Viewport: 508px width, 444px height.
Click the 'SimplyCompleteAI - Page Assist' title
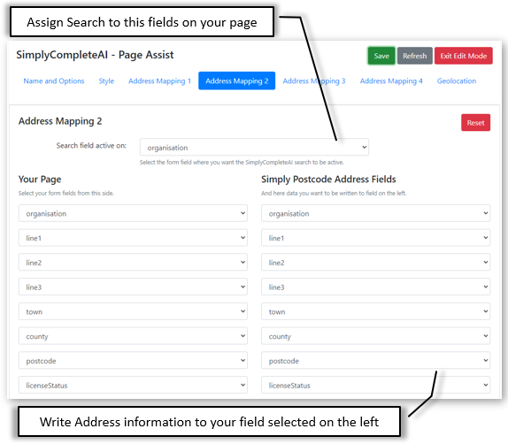tap(95, 55)
